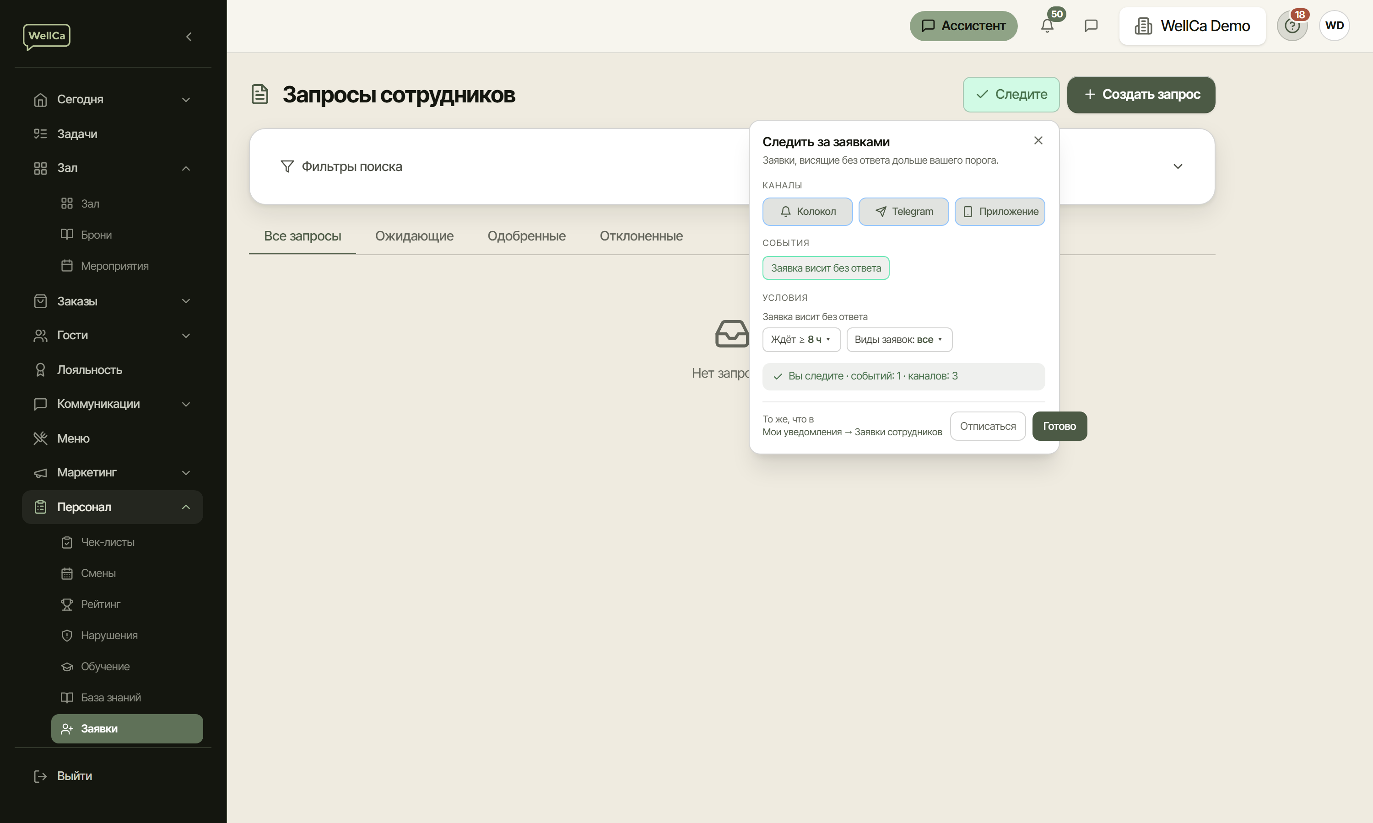Open Меню in the sidebar
Image resolution: width=1373 pixels, height=823 pixels.
coord(113,438)
